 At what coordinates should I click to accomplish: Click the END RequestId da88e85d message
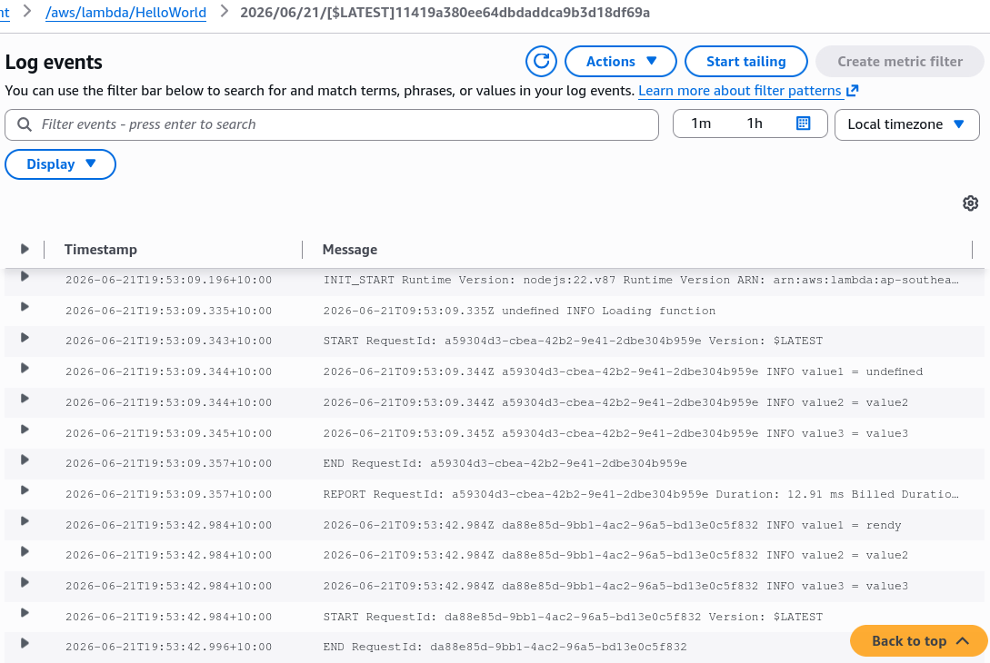coord(505,647)
